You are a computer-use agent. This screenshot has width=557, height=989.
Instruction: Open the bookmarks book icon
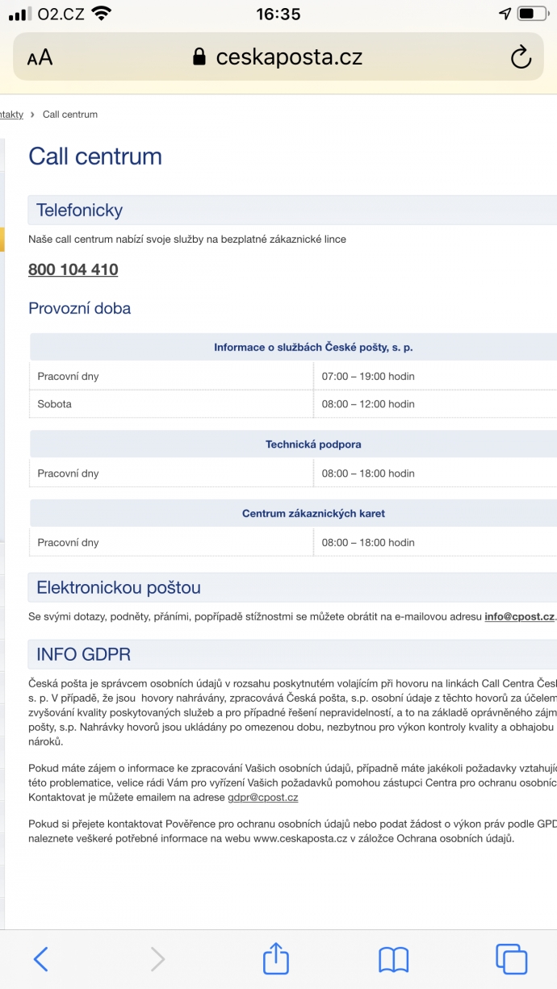pyautogui.click(x=393, y=959)
